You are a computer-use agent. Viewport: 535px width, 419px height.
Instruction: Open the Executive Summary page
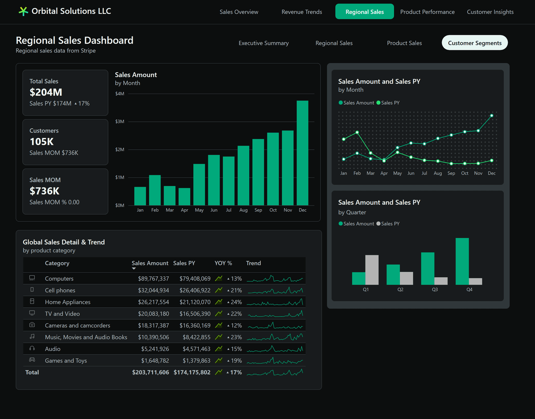pyautogui.click(x=263, y=43)
